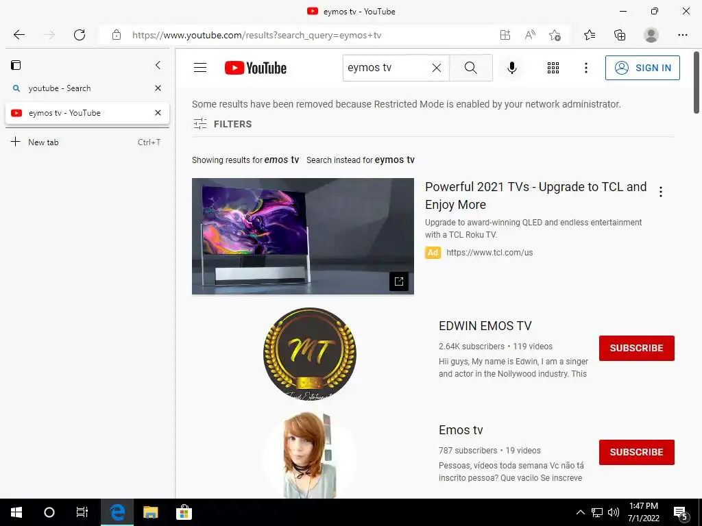The width and height of the screenshot is (702, 526).
Task: Open Cortana search circle
Action: click(x=49, y=512)
